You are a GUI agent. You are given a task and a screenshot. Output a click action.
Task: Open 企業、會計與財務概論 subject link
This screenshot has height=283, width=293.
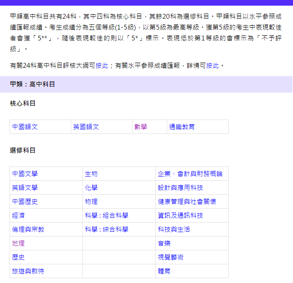(190, 174)
